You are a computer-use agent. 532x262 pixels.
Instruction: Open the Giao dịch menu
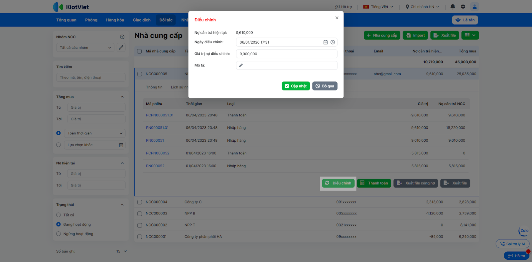(x=142, y=20)
